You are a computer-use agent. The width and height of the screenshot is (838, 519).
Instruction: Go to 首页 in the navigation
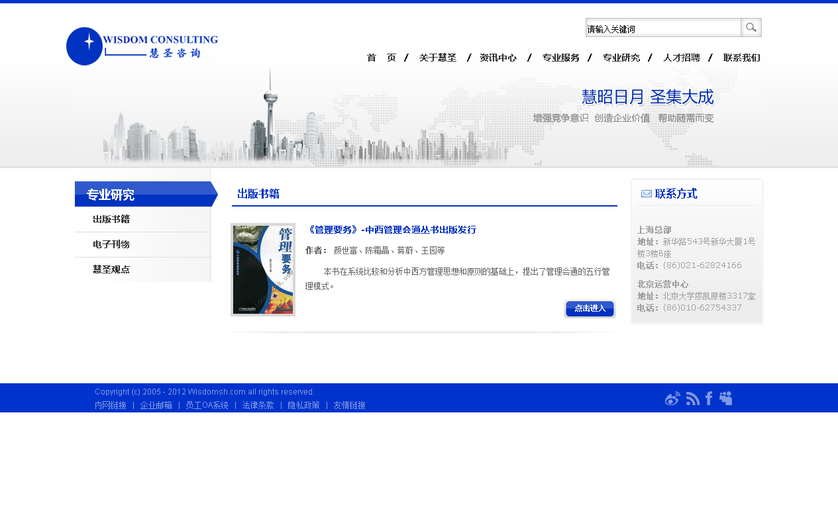point(382,58)
